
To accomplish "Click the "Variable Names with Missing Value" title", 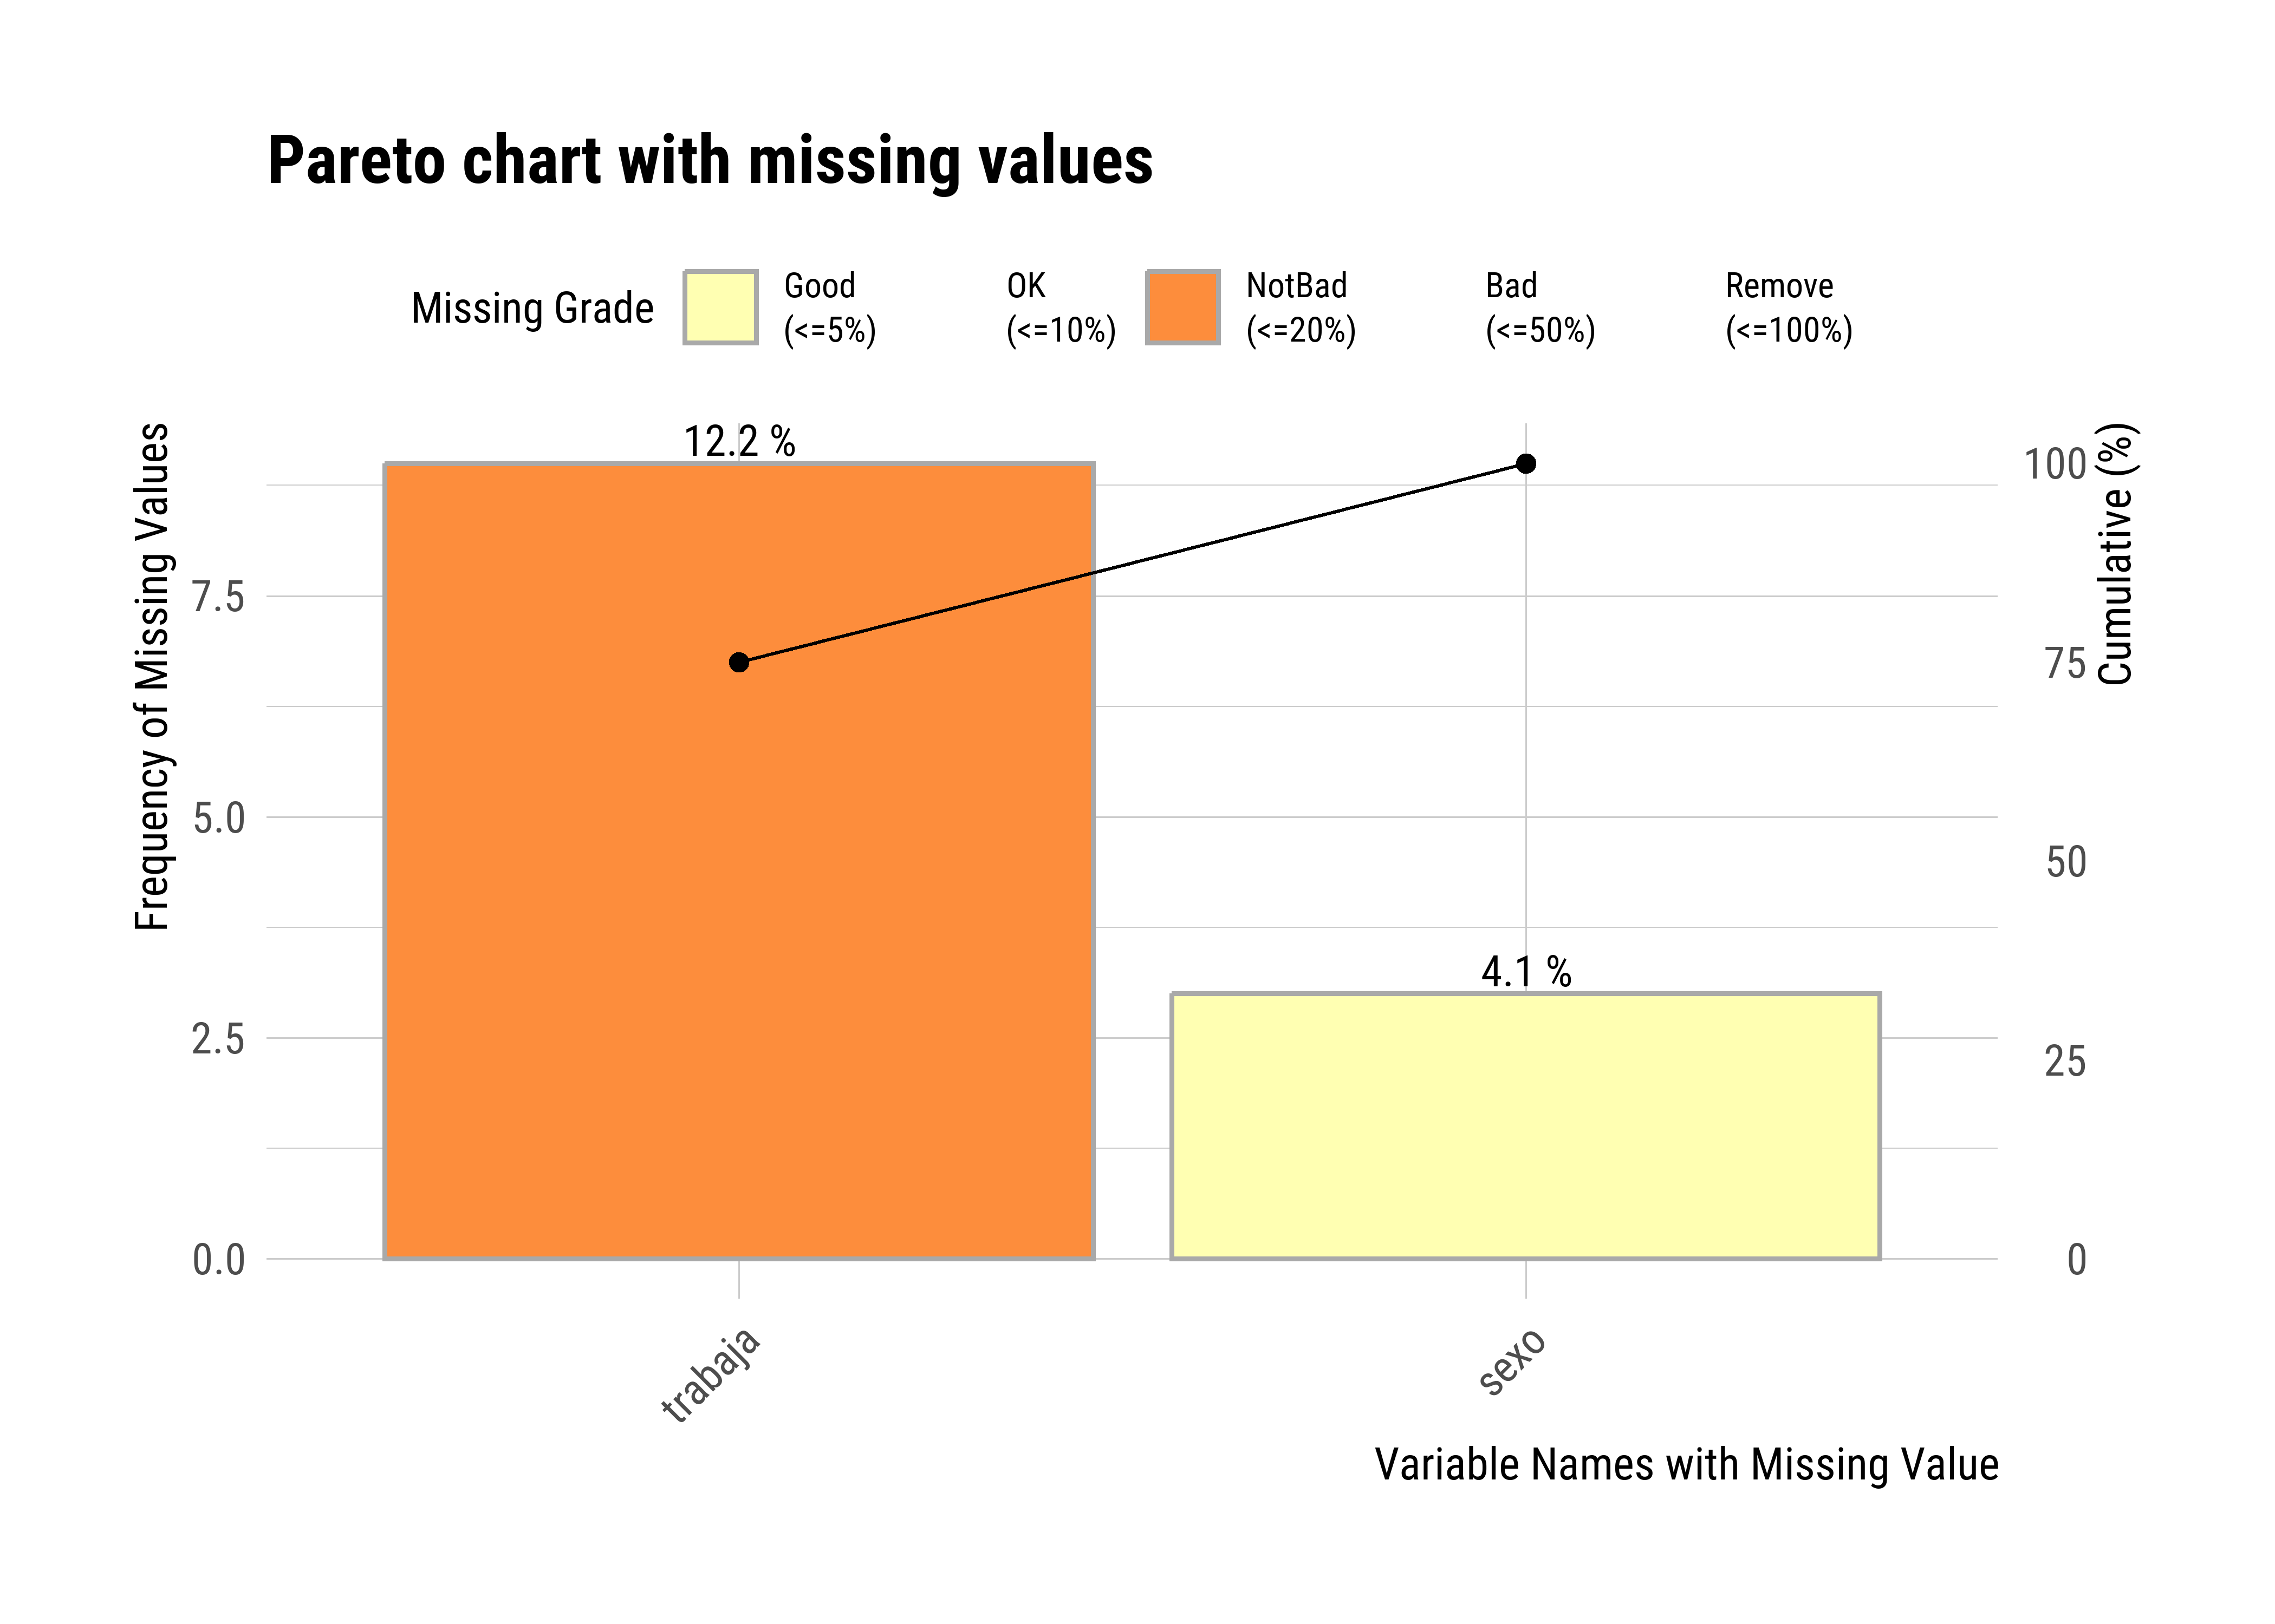I will (1686, 1464).
